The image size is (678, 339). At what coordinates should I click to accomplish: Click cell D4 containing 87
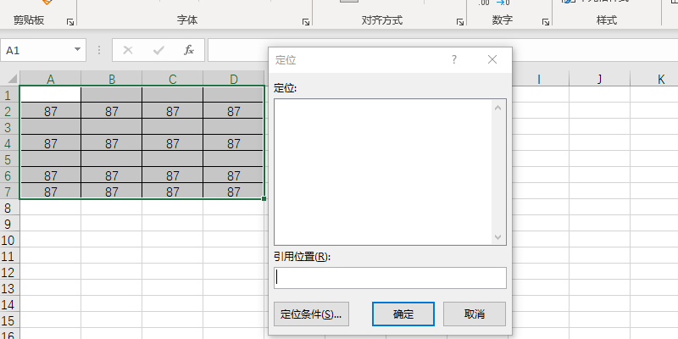(x=234, y=143)
